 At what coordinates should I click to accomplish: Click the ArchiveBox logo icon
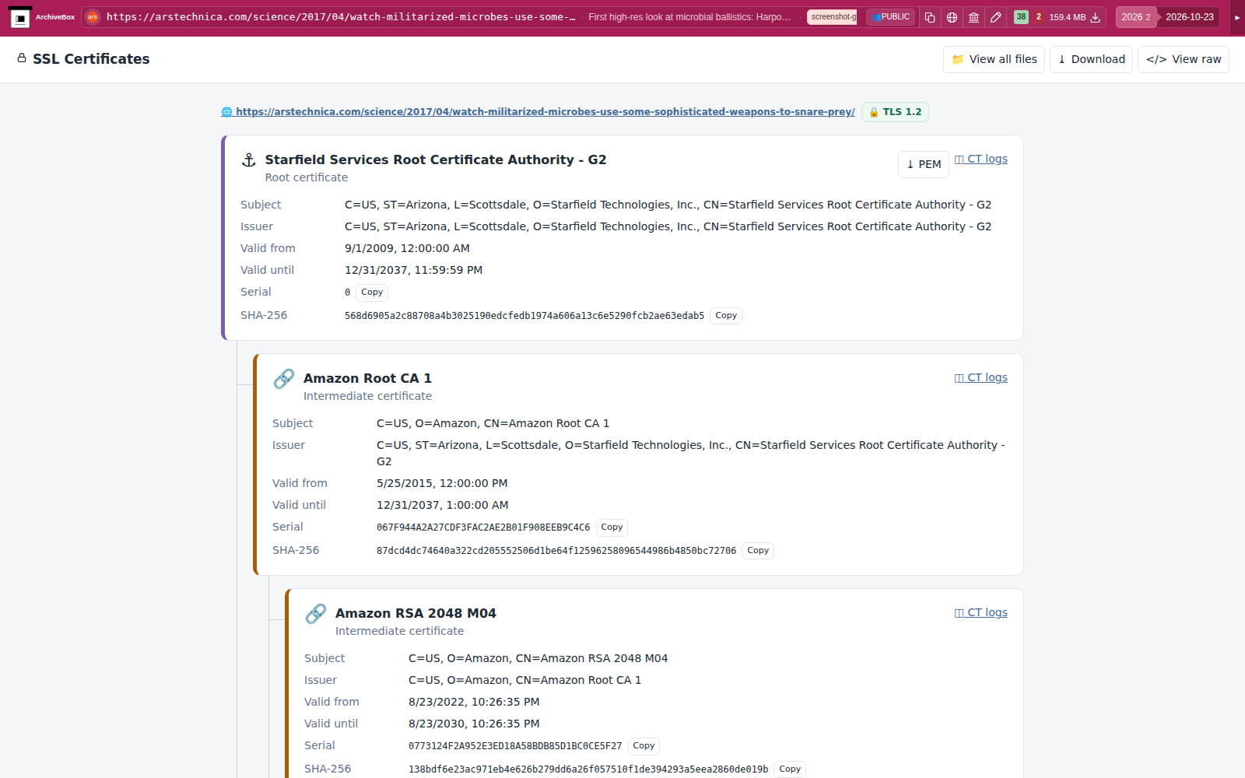tap(20, 17)
